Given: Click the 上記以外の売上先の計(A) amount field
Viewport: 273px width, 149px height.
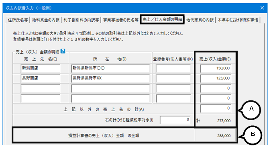Looking at the screenshot, I should tap(216, 108).
